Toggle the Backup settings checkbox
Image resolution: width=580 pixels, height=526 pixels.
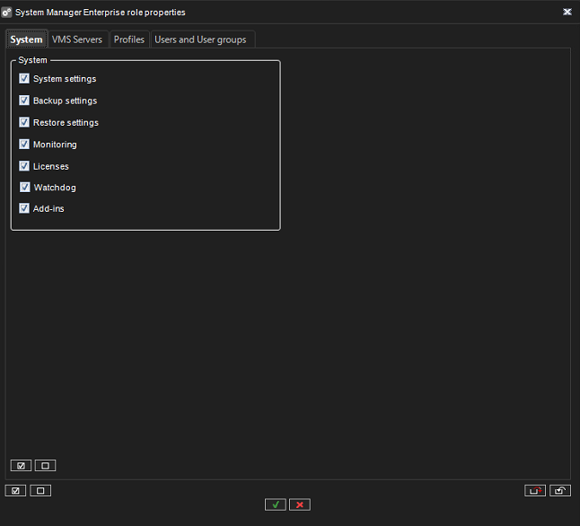[24, 101]
